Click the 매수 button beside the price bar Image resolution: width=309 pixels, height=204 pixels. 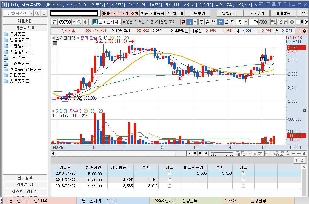[302, 31]
